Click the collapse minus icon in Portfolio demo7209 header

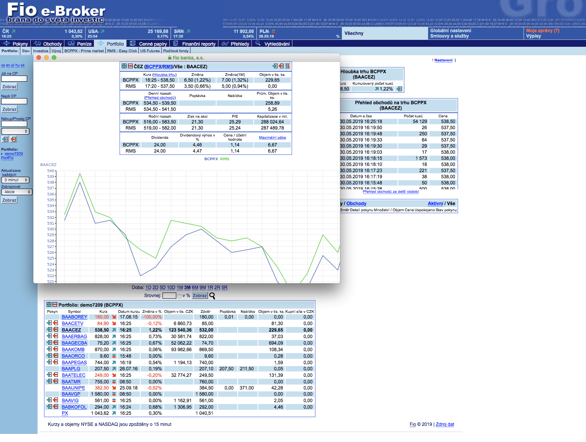[55, 305]
